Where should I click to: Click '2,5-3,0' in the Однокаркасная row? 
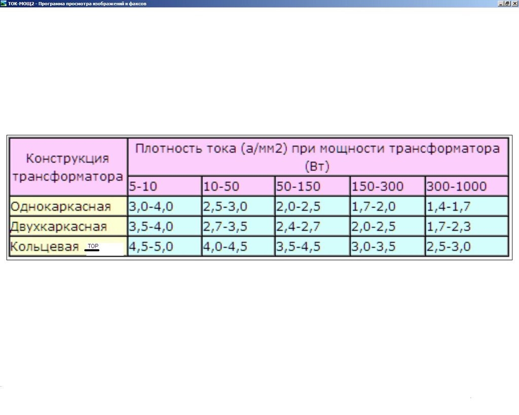[x=238, y=207]
